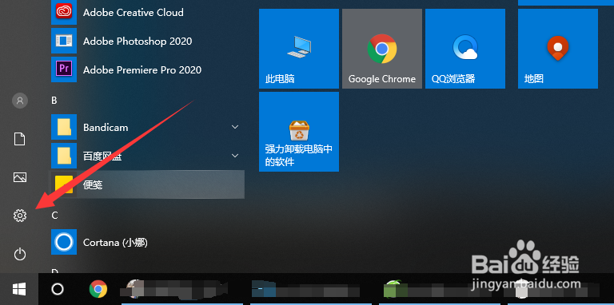Open Chrome from the taskbar
Image resolution: width=614 pixels, height=305 pixels.
tap(98, 289)
